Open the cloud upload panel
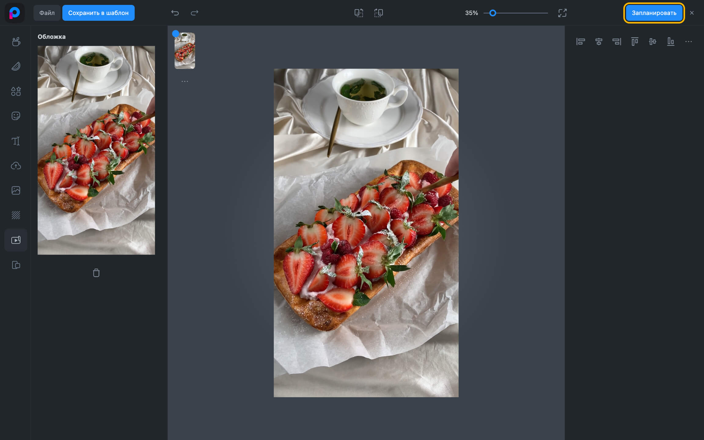The height and width of the screenshot is (440, 704). tap(16, 166)
